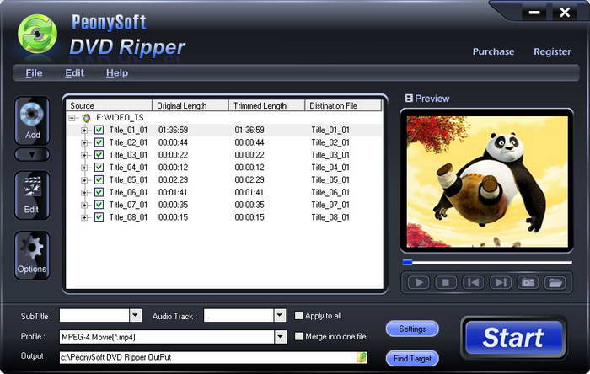Viewport: 590px width, 374px height.
Task: Open the File menu
Action: (34, 73)
